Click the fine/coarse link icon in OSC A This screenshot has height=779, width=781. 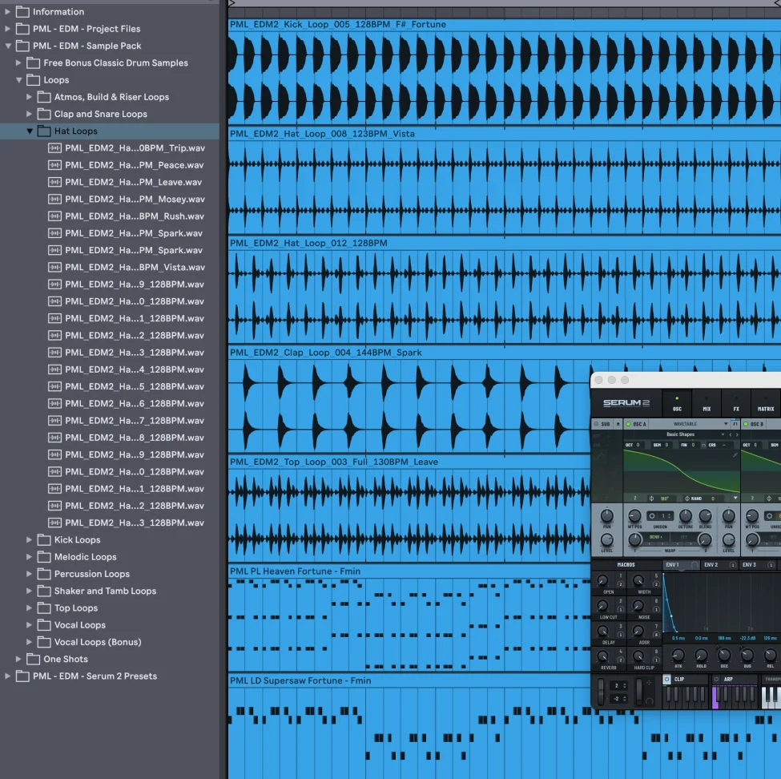click(703, 445)
